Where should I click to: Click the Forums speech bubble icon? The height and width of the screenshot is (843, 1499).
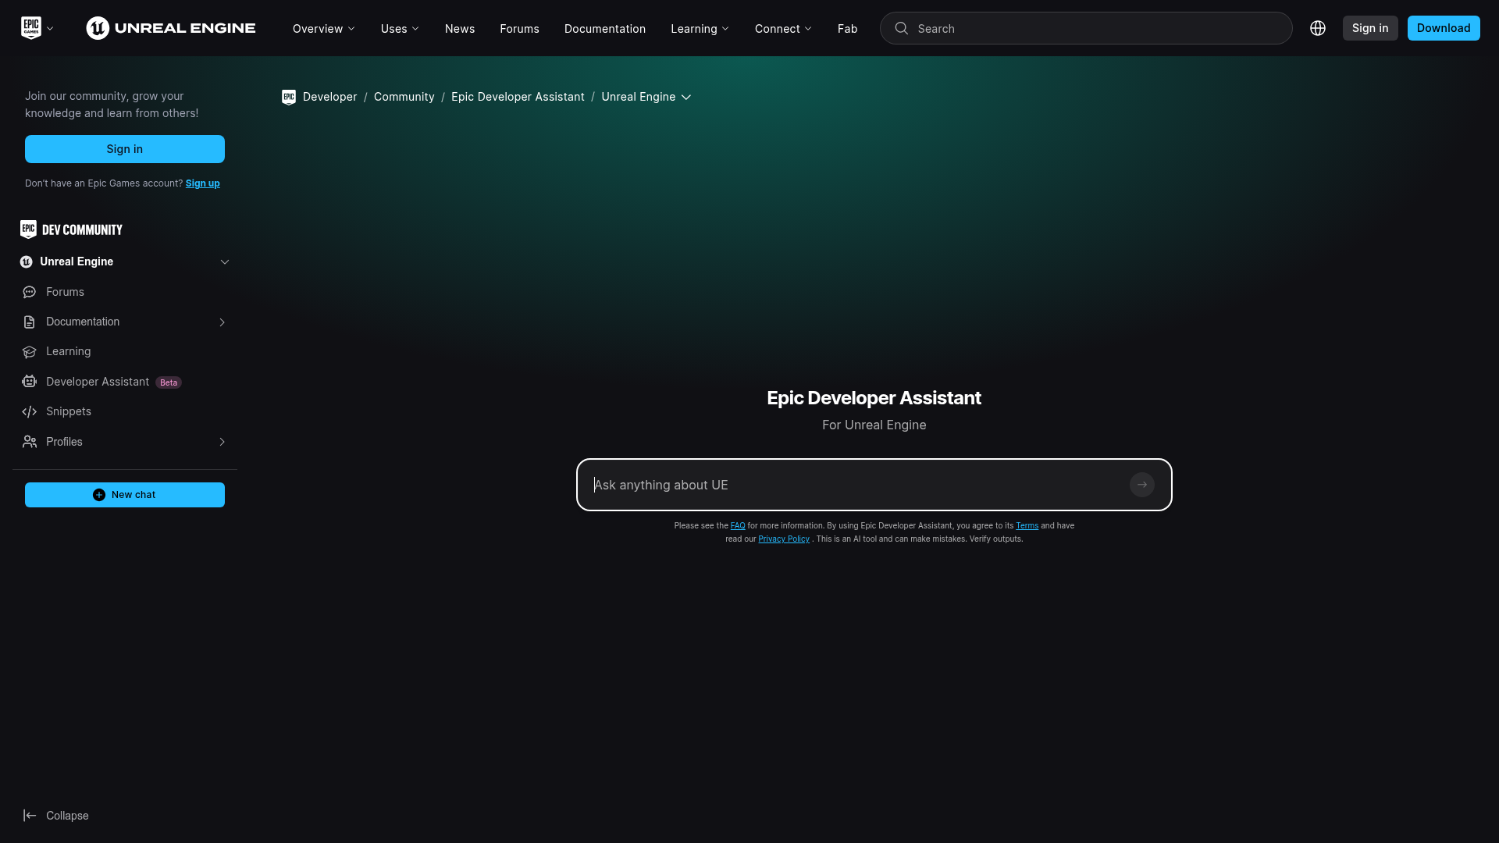pyautogui.click(x=29, y=292)
